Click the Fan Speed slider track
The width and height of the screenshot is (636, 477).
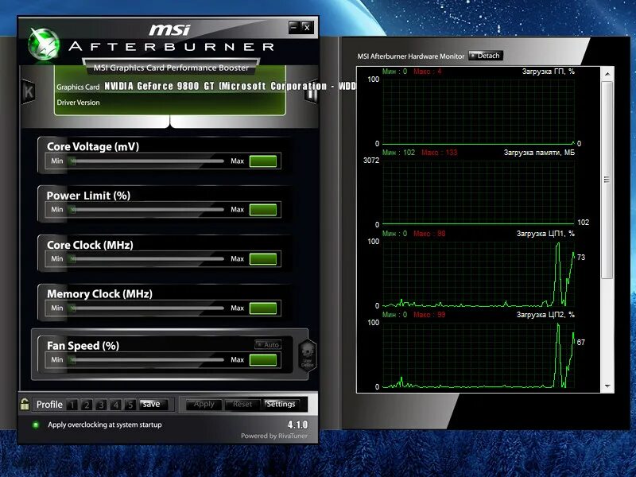[x=146, y=360]
